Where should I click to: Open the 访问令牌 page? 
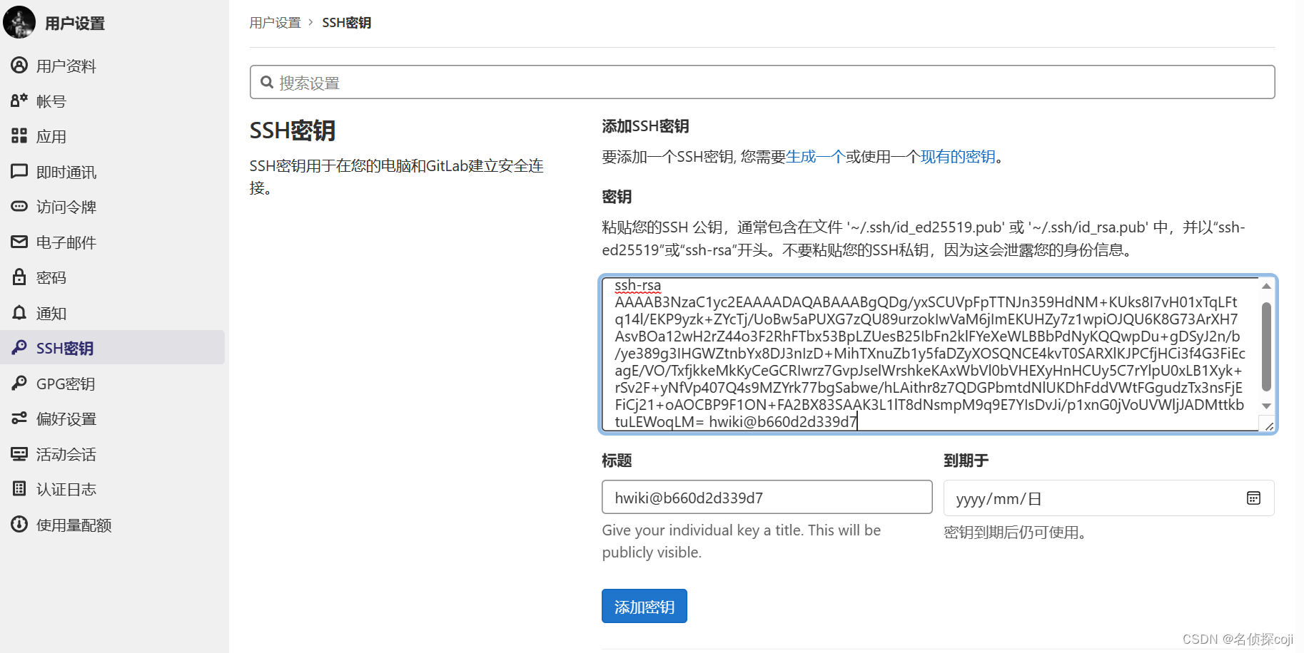click(x=66, y=207)
